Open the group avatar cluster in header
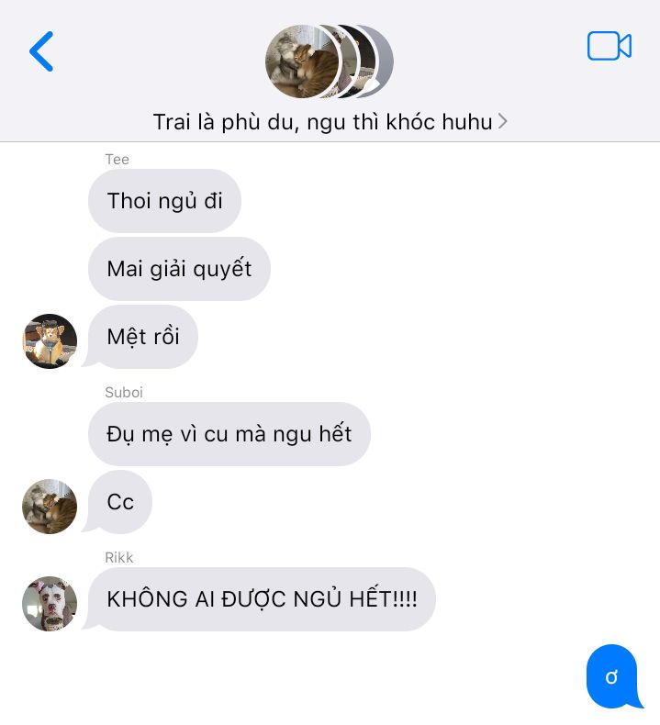The image size is (660, 725). (330, 61)
